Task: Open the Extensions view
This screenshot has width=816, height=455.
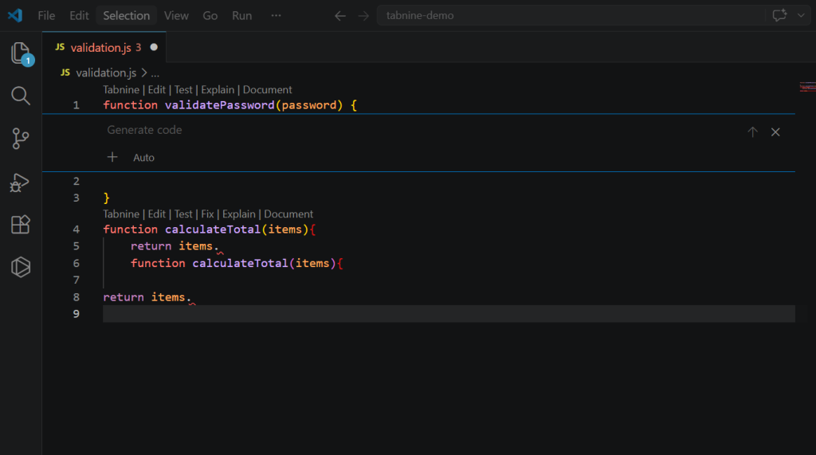Action: pyautogui.click(x=21, y=225)
